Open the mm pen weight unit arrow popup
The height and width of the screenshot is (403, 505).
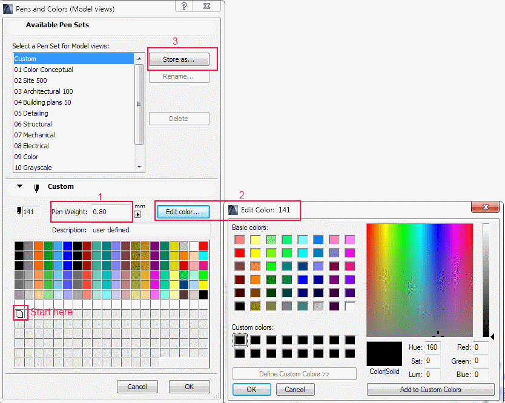pos(137,214)
